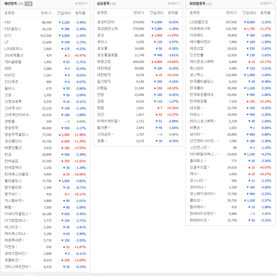The height and width of the screenshot is (276, 277).
Task: Open the 코스메카코리아 stock link
Action: point(201,194)
